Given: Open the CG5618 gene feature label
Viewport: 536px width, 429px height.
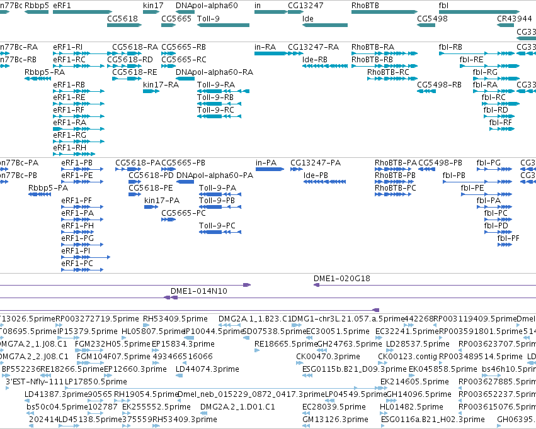Looking at the screenshot, I should 122,19.
